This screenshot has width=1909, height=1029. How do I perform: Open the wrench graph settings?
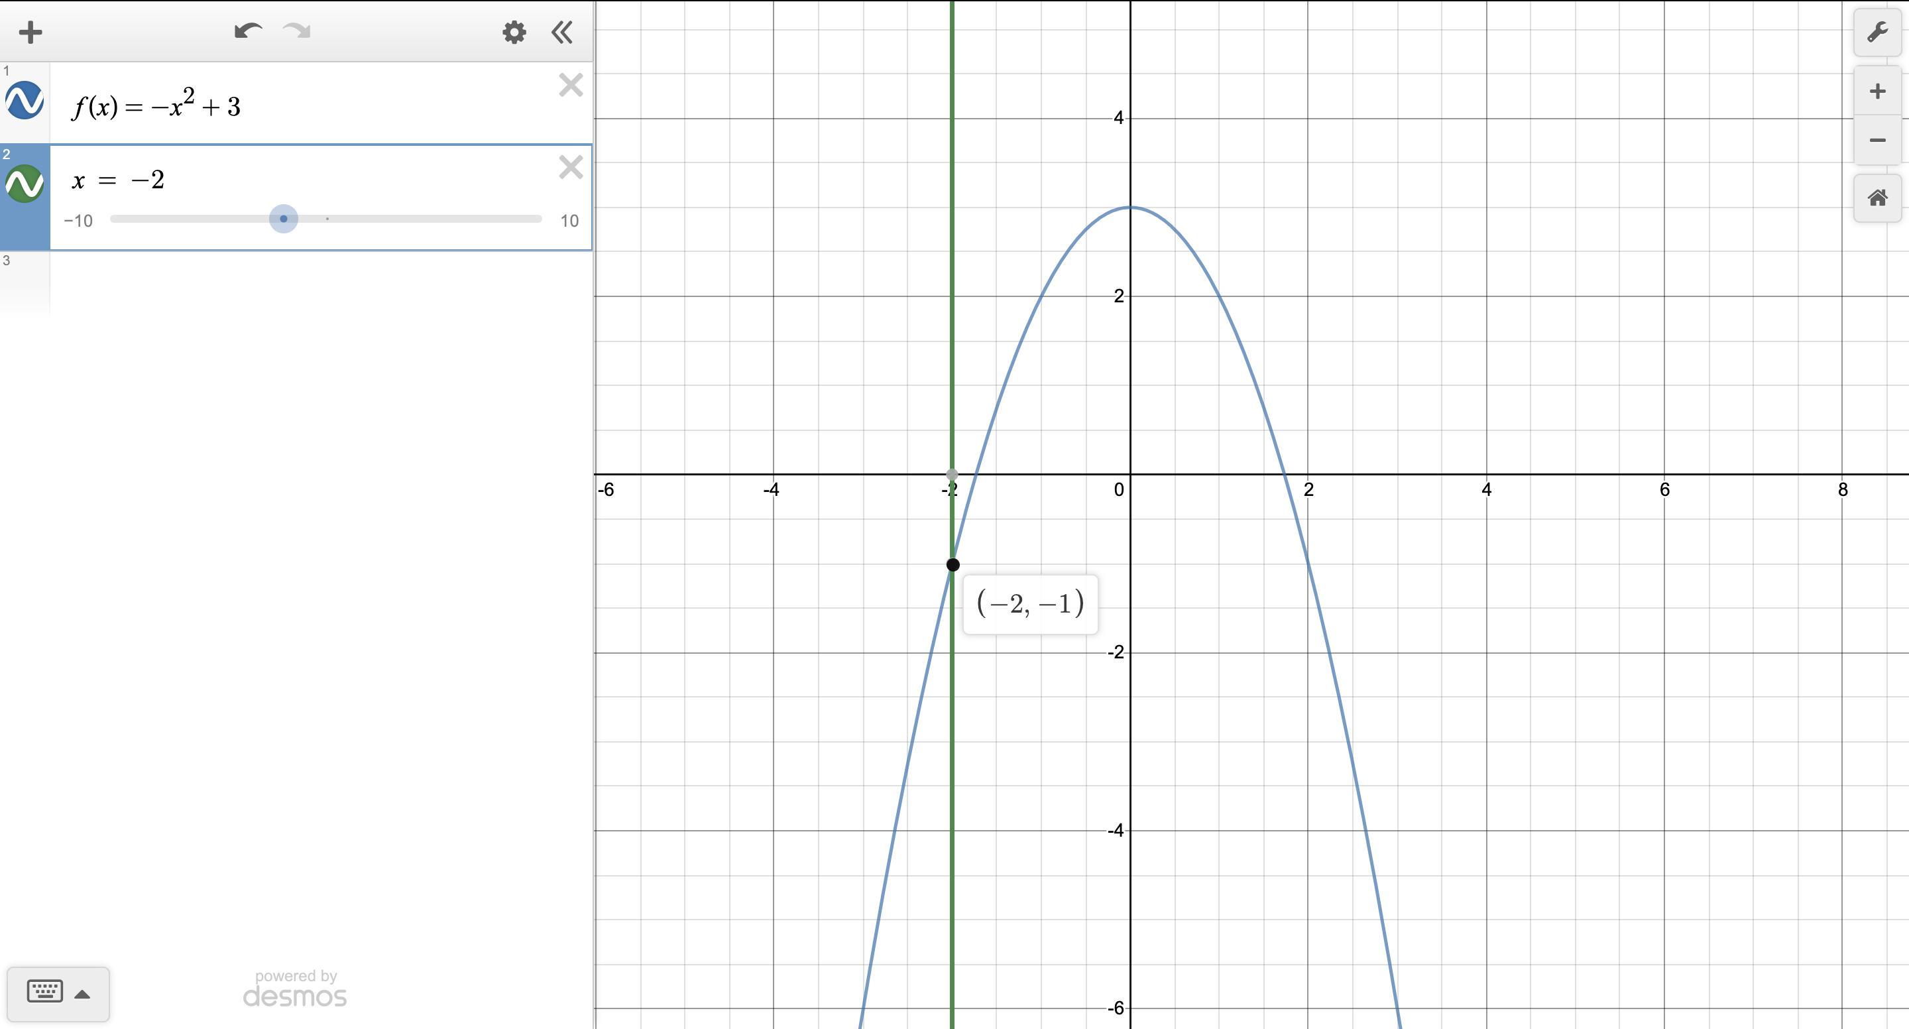tap(1877, 32)
